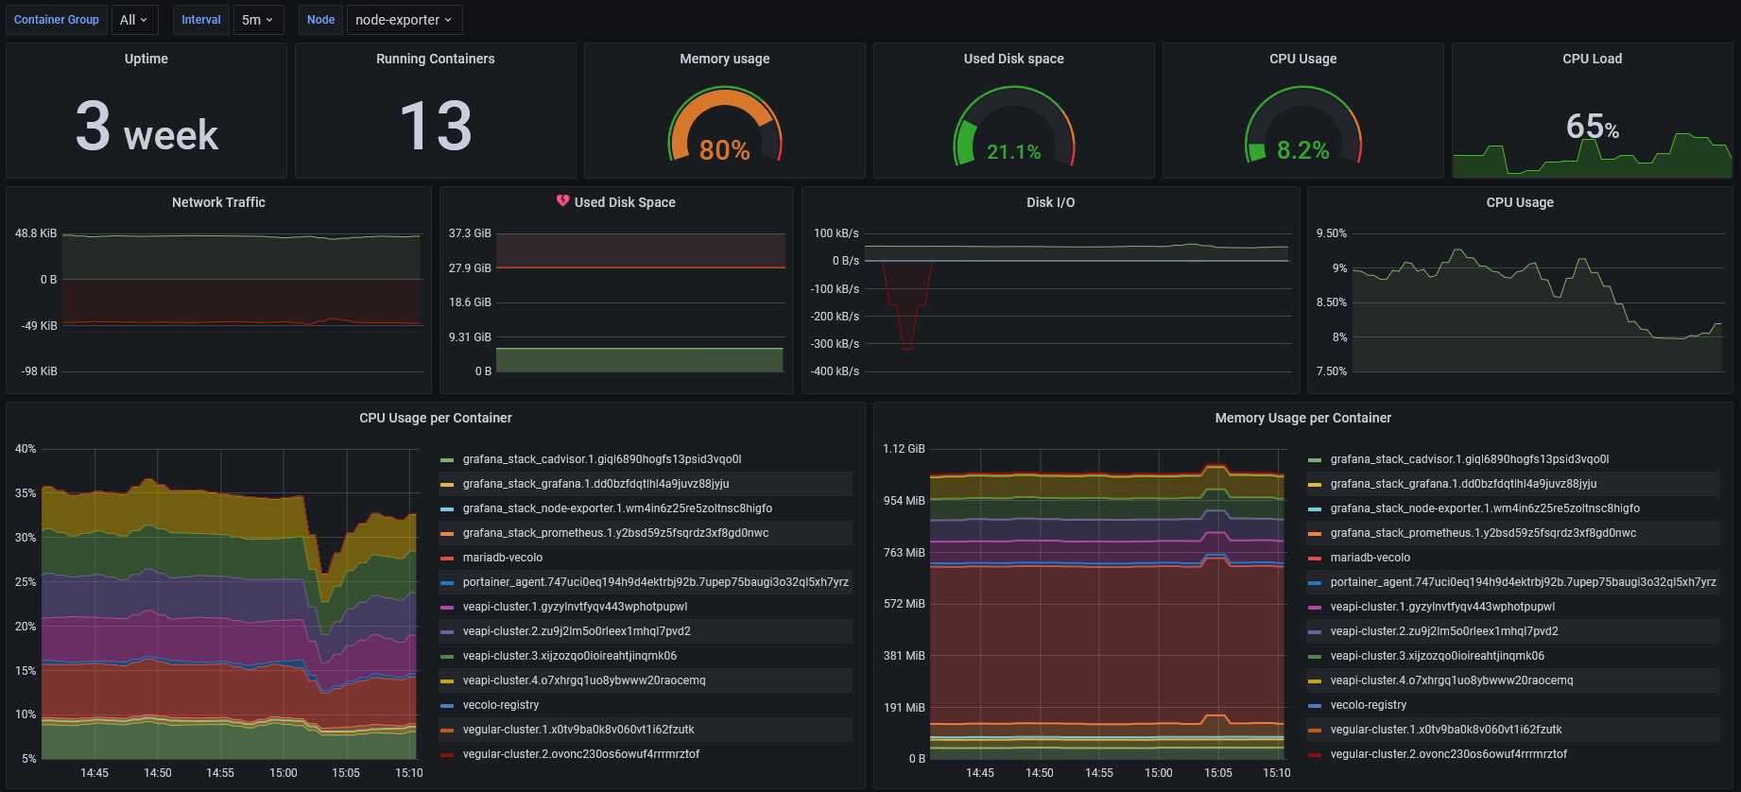
Task: Click grafana_stack_grafana color swatch in Memory per Container legend
Action: 1315,485
